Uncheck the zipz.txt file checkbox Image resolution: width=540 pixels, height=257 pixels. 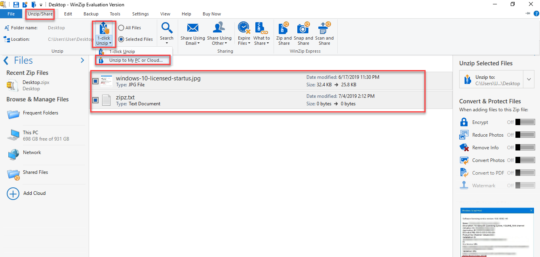[x=95, y=100]
